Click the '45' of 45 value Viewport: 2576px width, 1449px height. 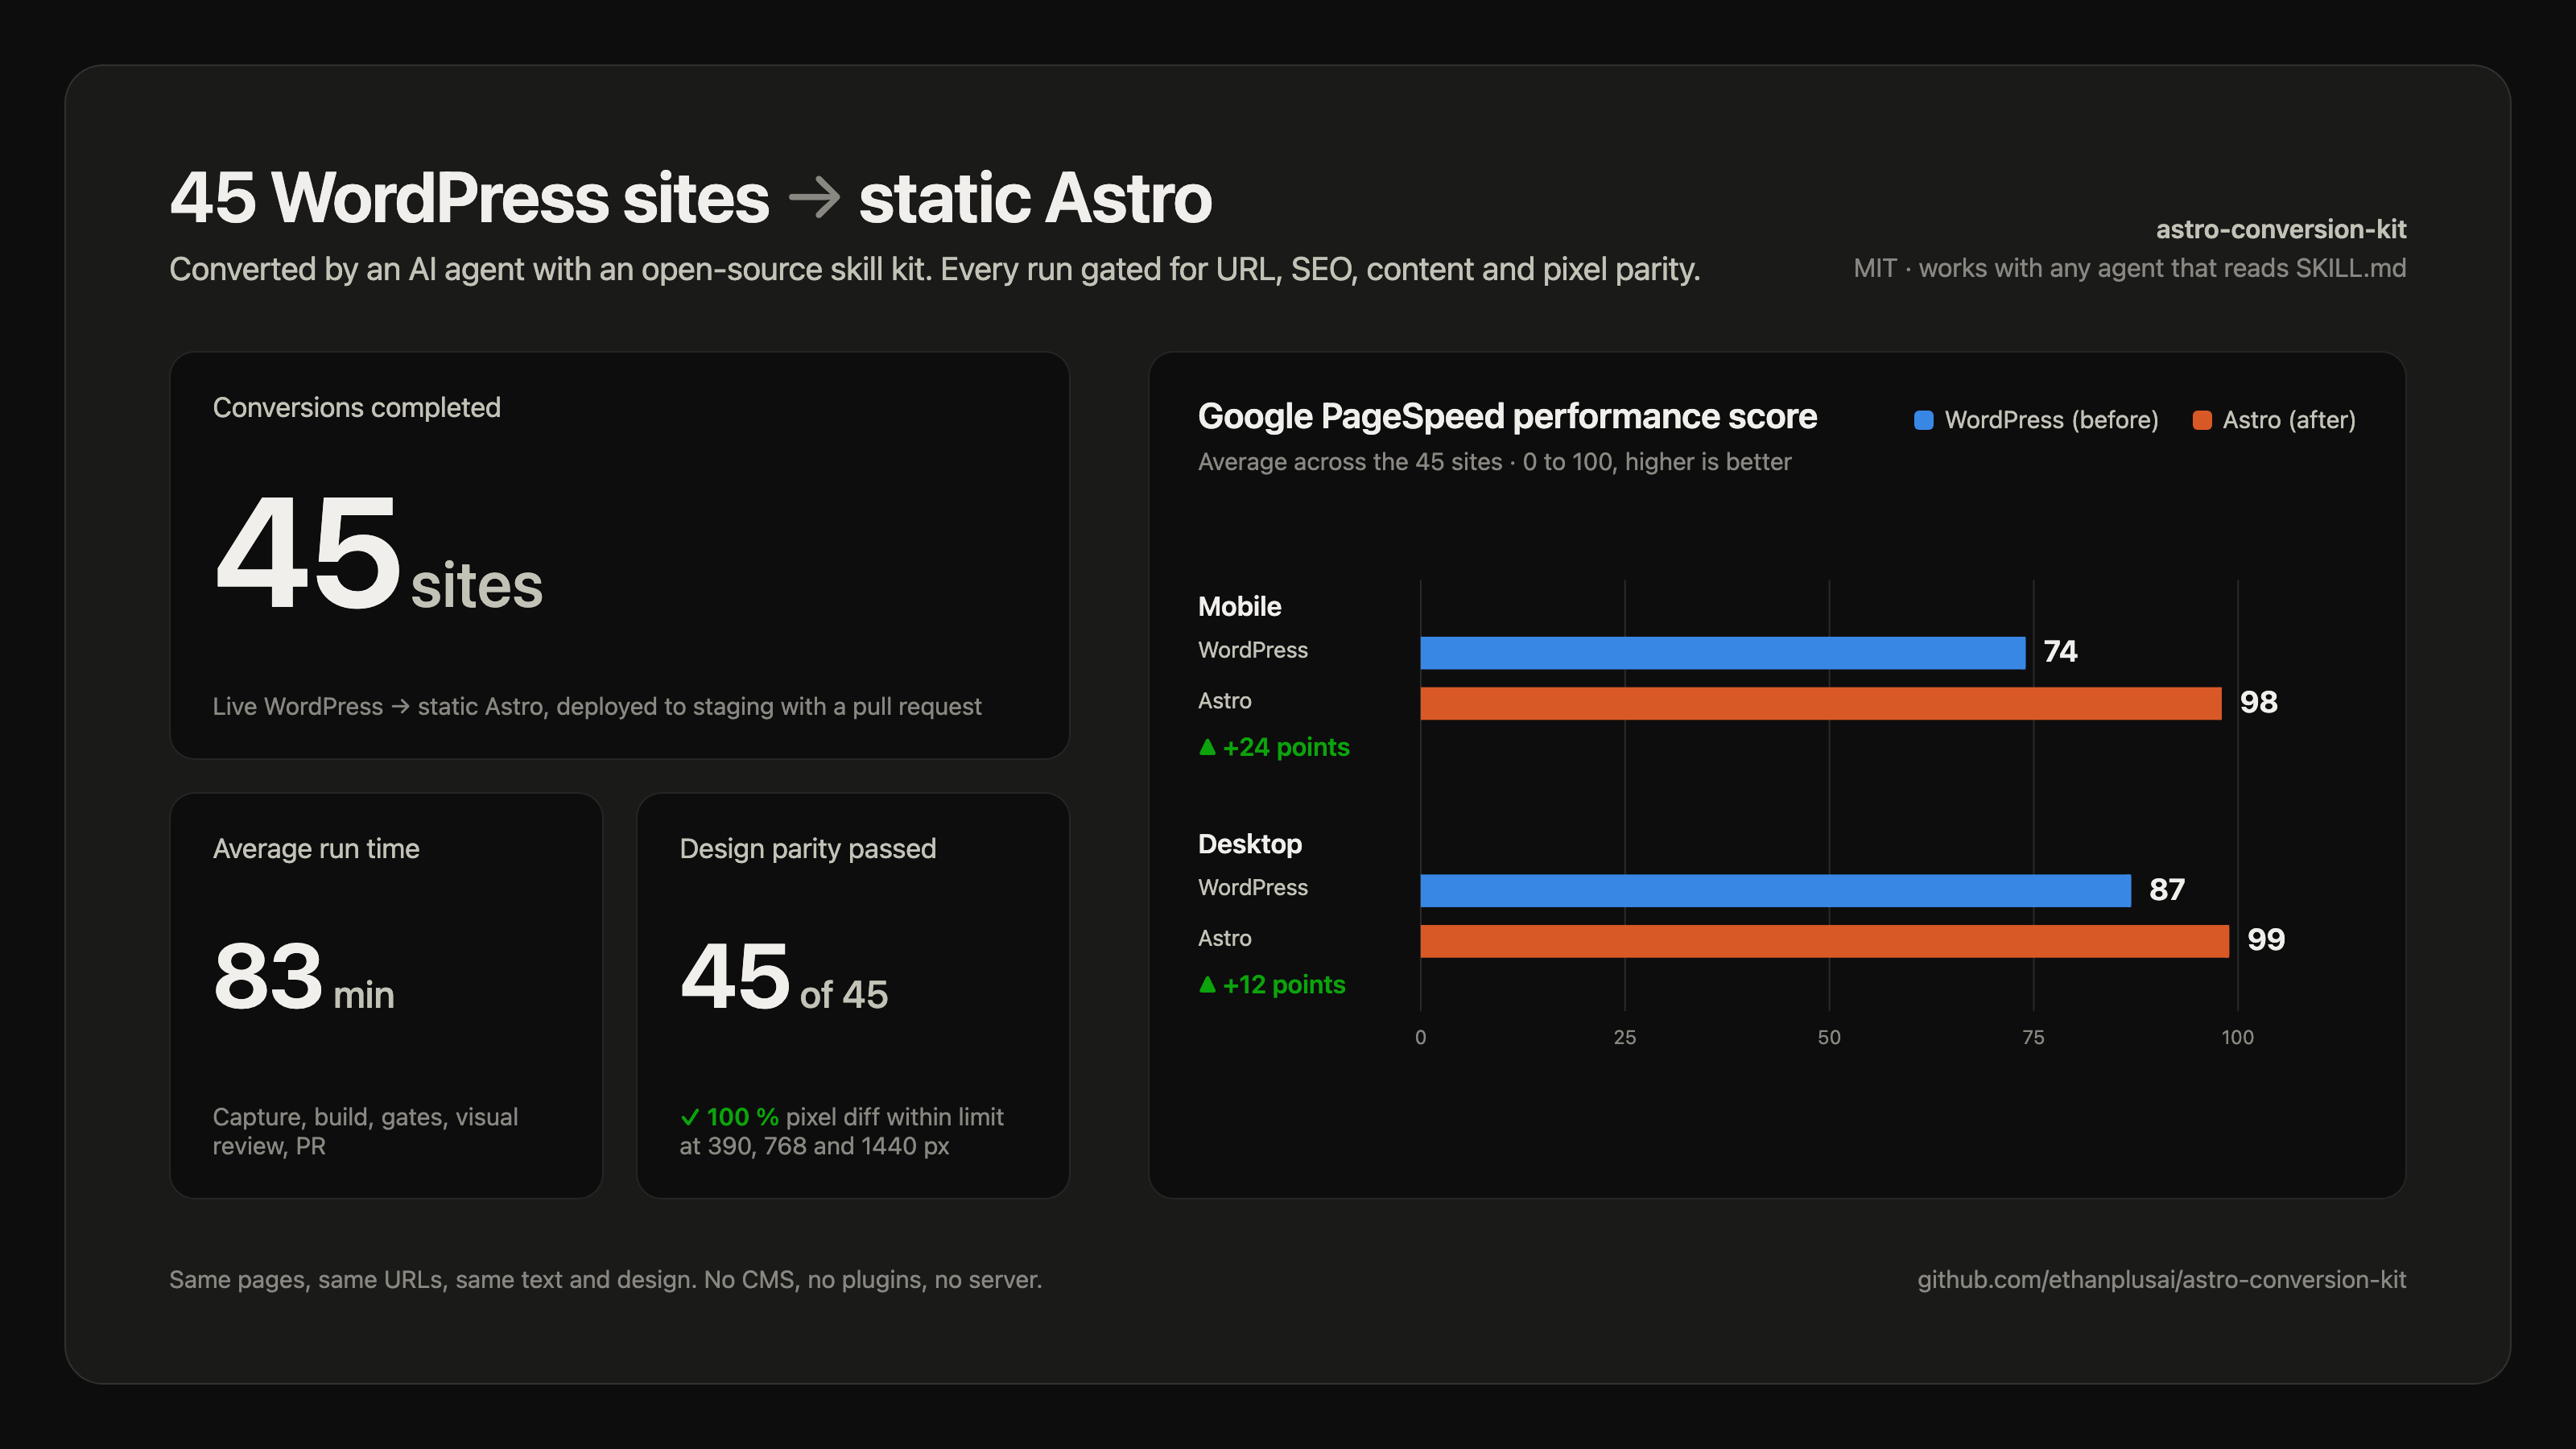coord(735,976)
